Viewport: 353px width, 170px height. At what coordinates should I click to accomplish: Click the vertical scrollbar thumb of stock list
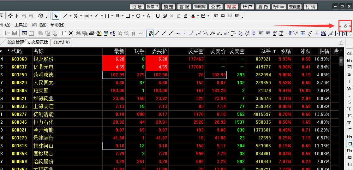(341, 61)
